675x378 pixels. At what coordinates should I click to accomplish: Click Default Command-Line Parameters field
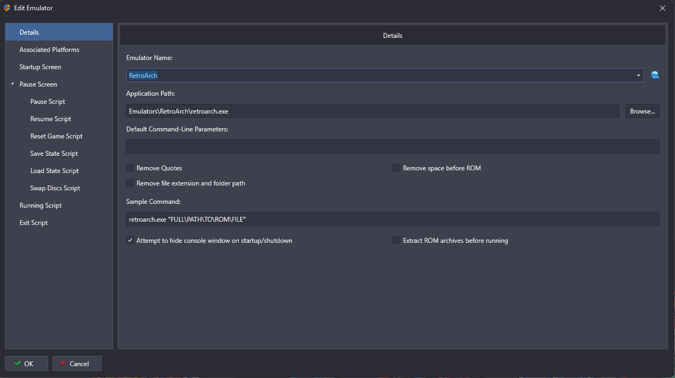tap(393, 147)
